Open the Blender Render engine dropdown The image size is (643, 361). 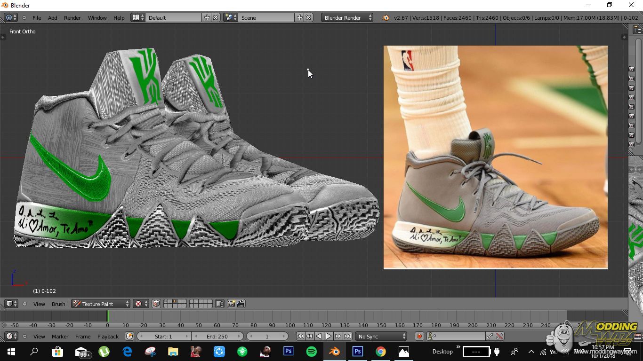point(347,18)
